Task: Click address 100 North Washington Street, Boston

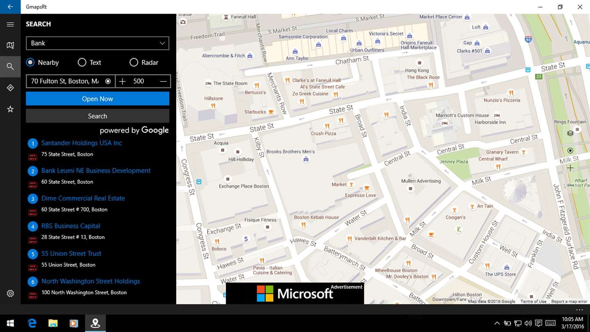Action: tap(84, 292)
